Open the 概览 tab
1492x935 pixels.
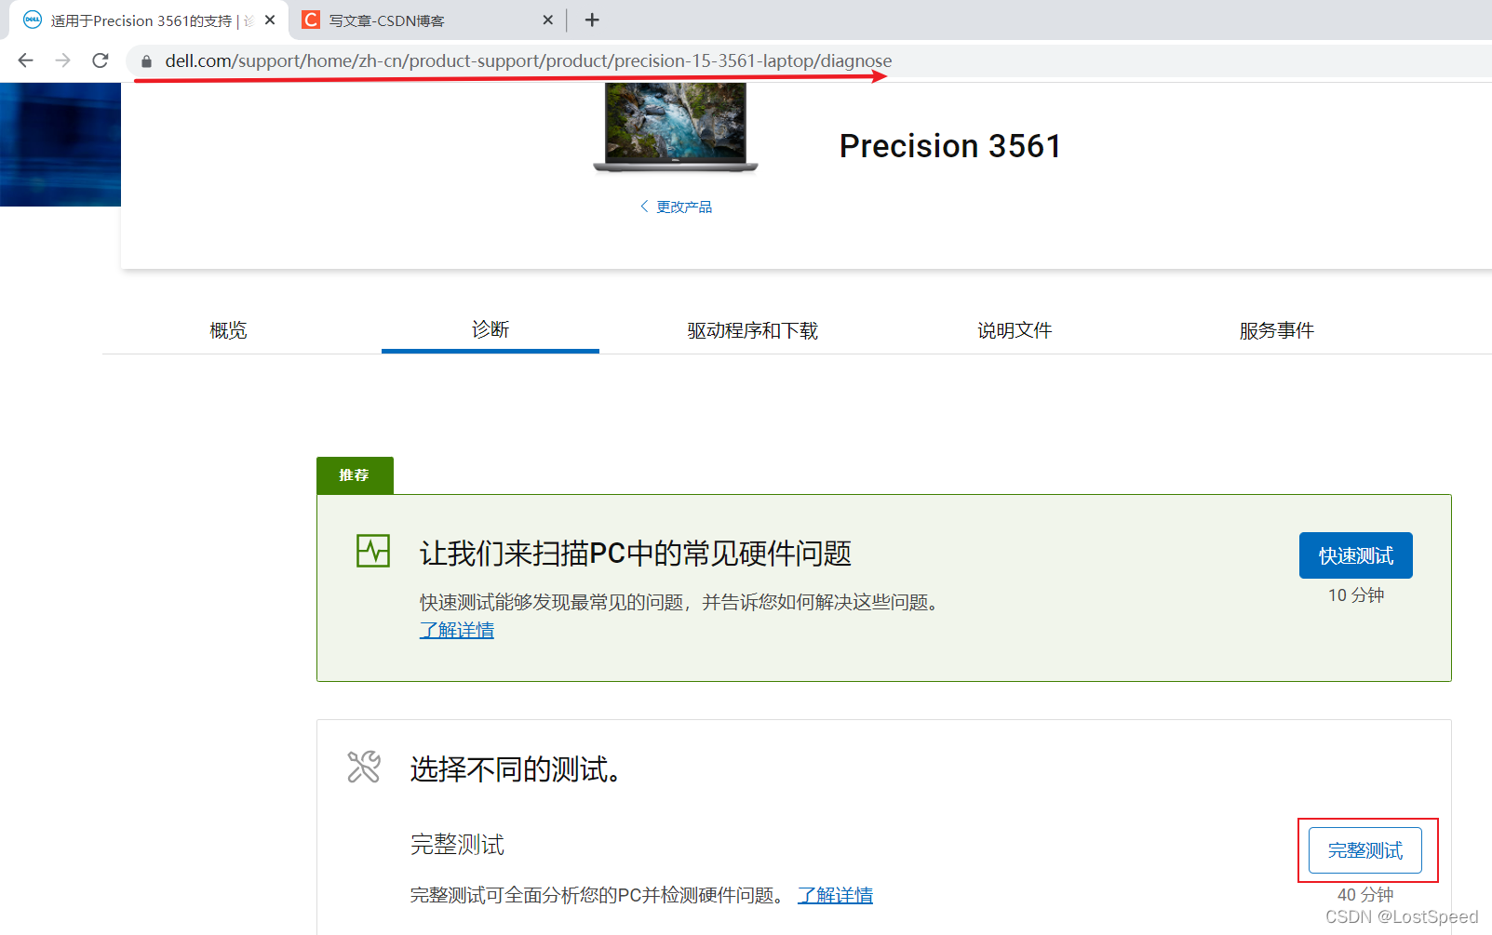coord(228,330)
